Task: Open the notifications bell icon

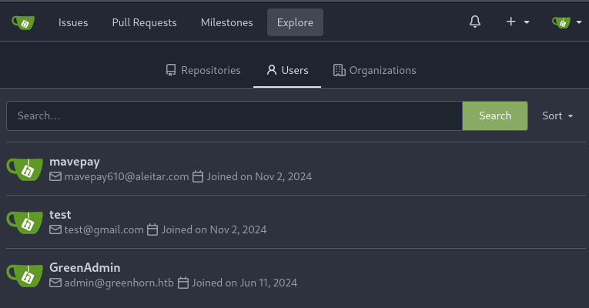Action: [475, 22]
